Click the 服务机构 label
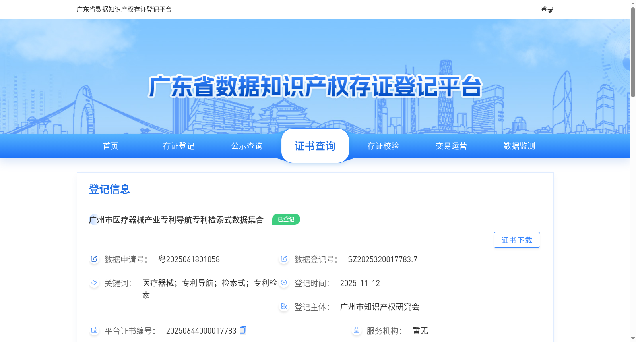The image size is (636, 342). 384,331
